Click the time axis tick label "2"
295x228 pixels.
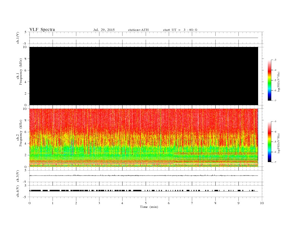76,203
